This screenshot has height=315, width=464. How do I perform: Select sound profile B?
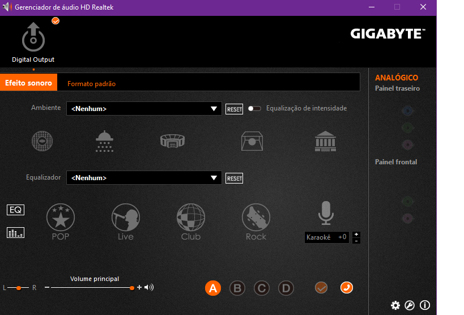coord(237,288)
